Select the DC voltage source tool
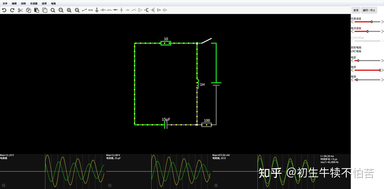Image resolution: width=384 pixels, height=189 pixels. (121, 10)
